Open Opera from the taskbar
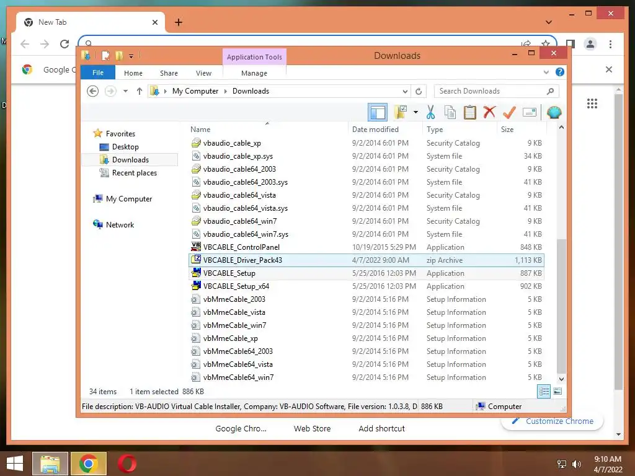The image size is (635, 476). pyautogui.click(x=127, y=464)
